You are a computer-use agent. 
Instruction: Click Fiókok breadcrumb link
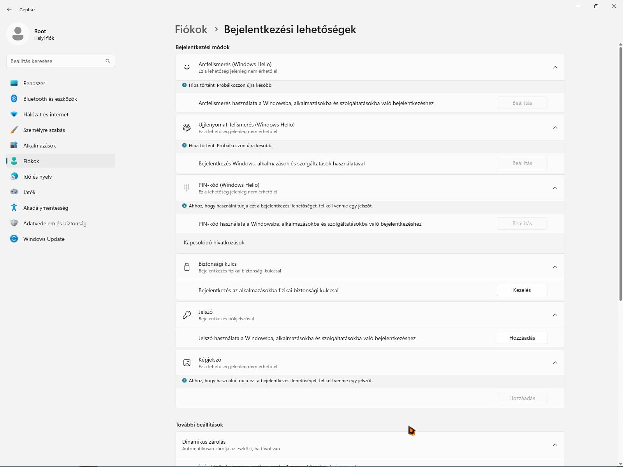pos(191,29)
